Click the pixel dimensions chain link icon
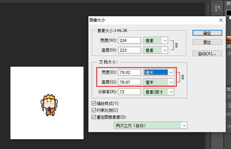The height and width of the screenshot is (149, 231). (177, 45)
